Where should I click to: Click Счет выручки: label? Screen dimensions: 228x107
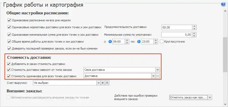pos(17,83)
